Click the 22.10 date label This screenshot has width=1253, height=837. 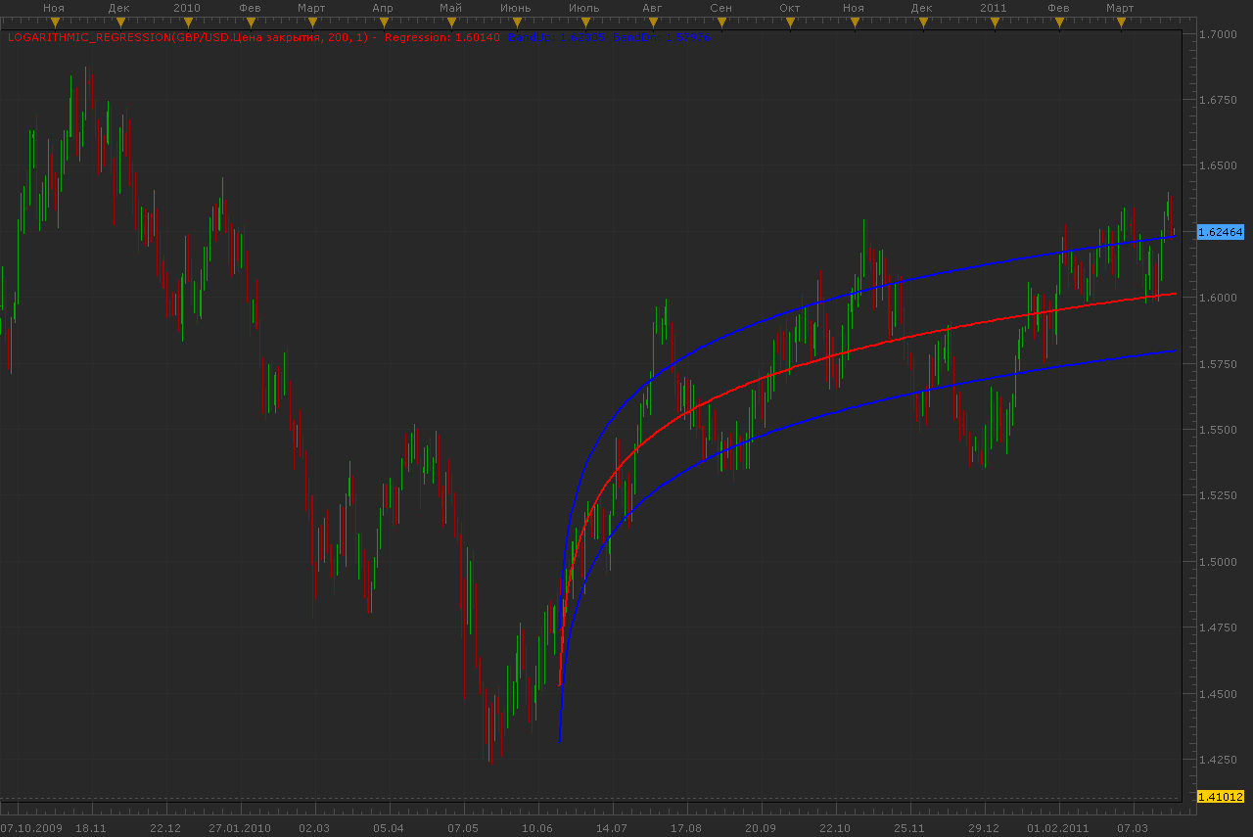pos(835,828)
